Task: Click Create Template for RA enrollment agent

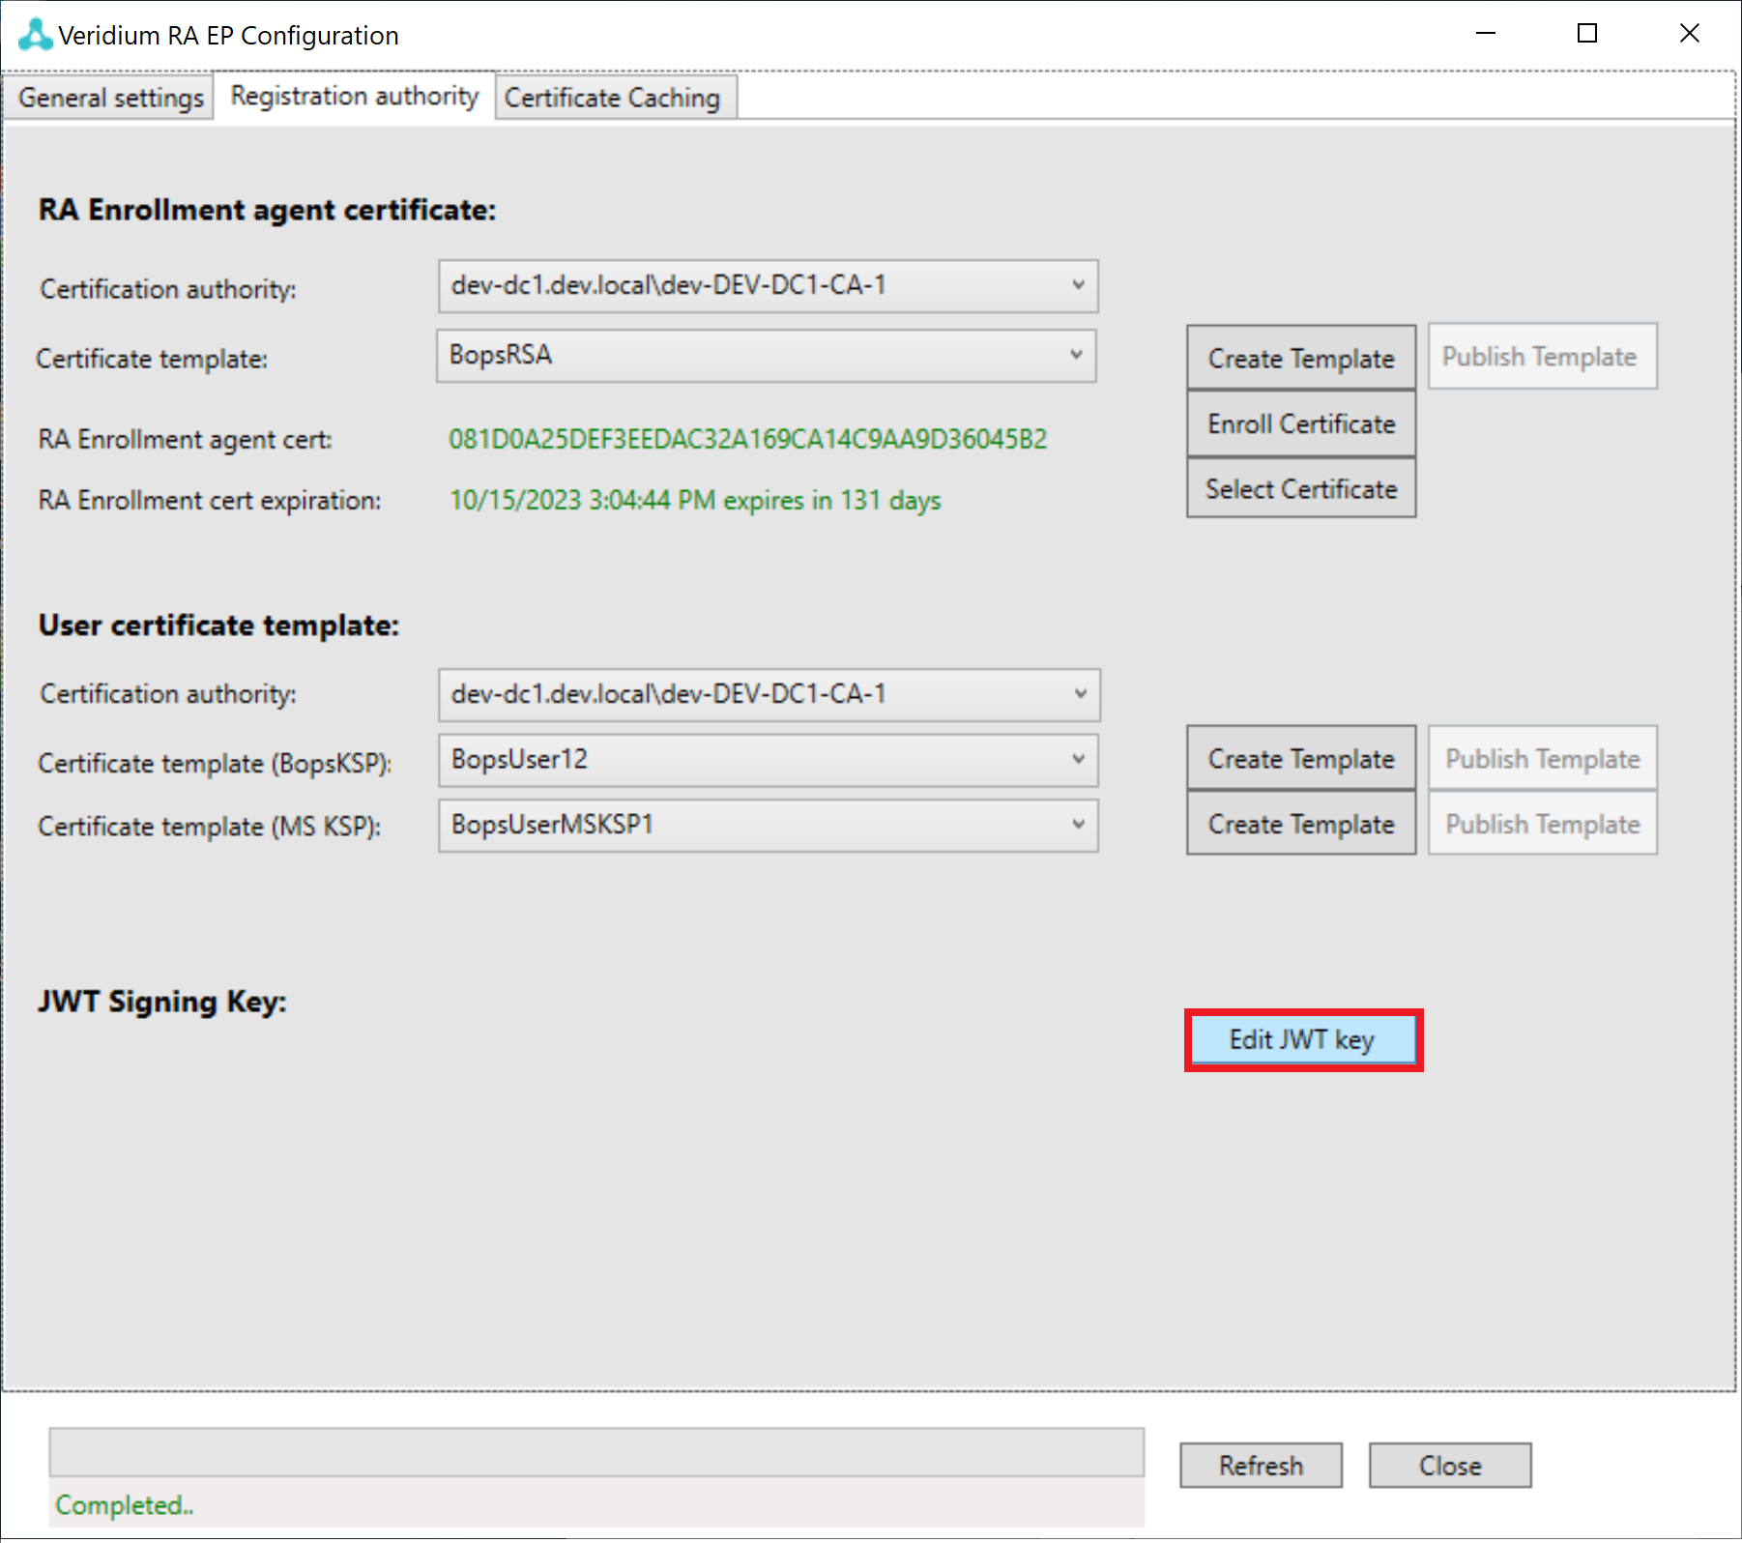Action: point(1300,359)
